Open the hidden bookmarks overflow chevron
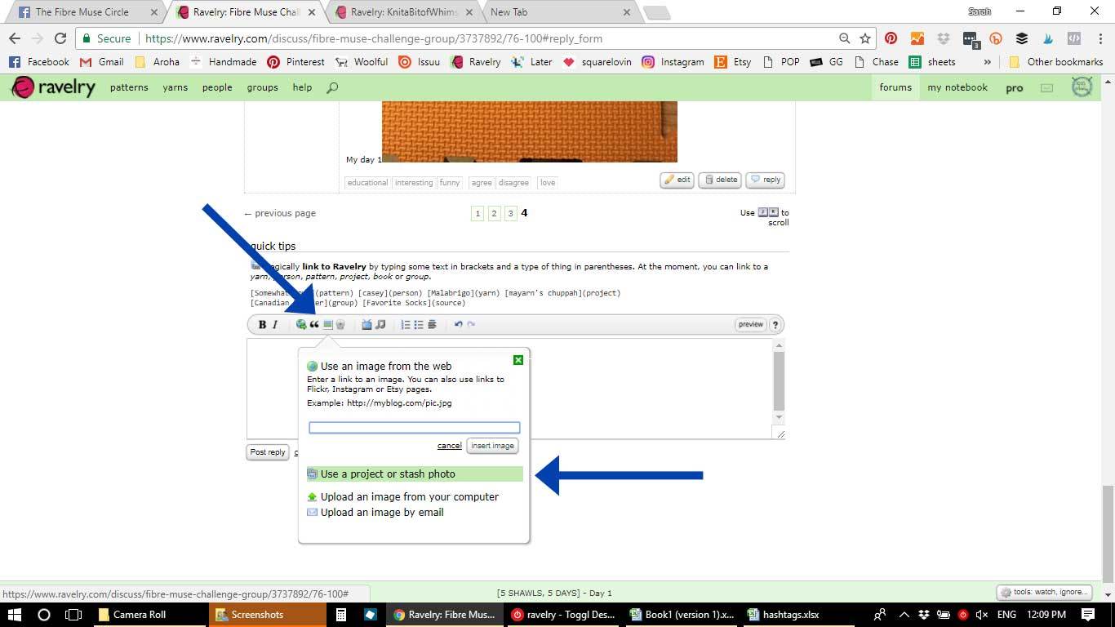The image size is (1115, 627). [x=986, y=61]
